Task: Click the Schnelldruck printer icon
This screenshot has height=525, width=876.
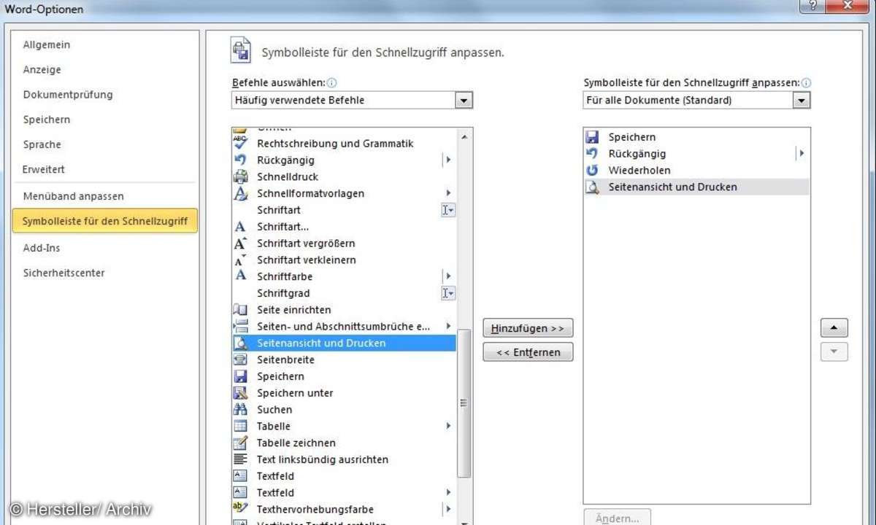Action: tap(240, 176)
